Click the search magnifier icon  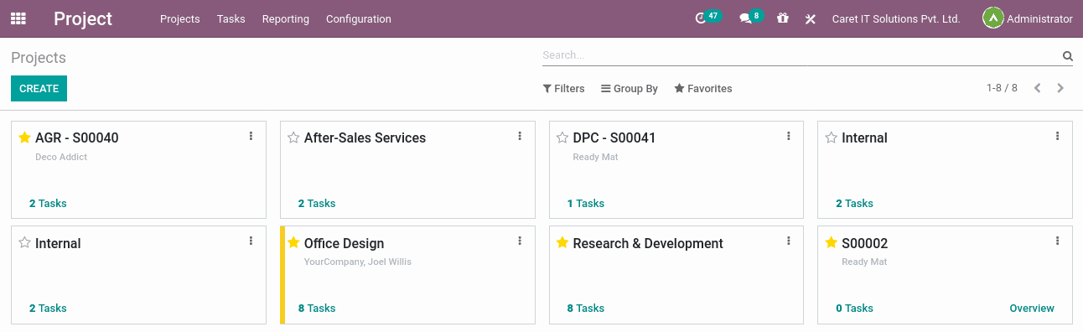point(1067,56)
